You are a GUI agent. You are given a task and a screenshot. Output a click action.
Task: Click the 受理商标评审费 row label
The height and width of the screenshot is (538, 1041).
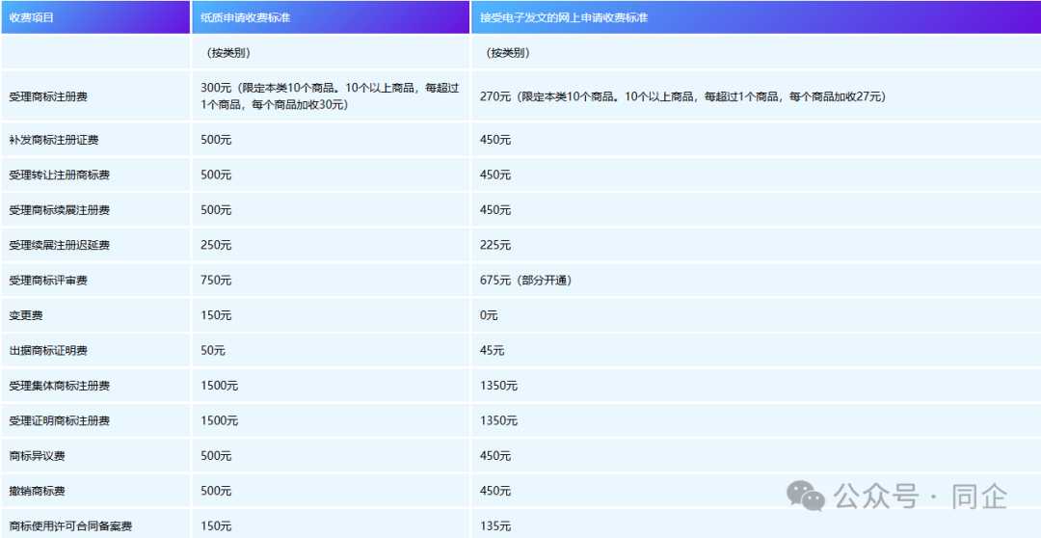tap(48, 281)
